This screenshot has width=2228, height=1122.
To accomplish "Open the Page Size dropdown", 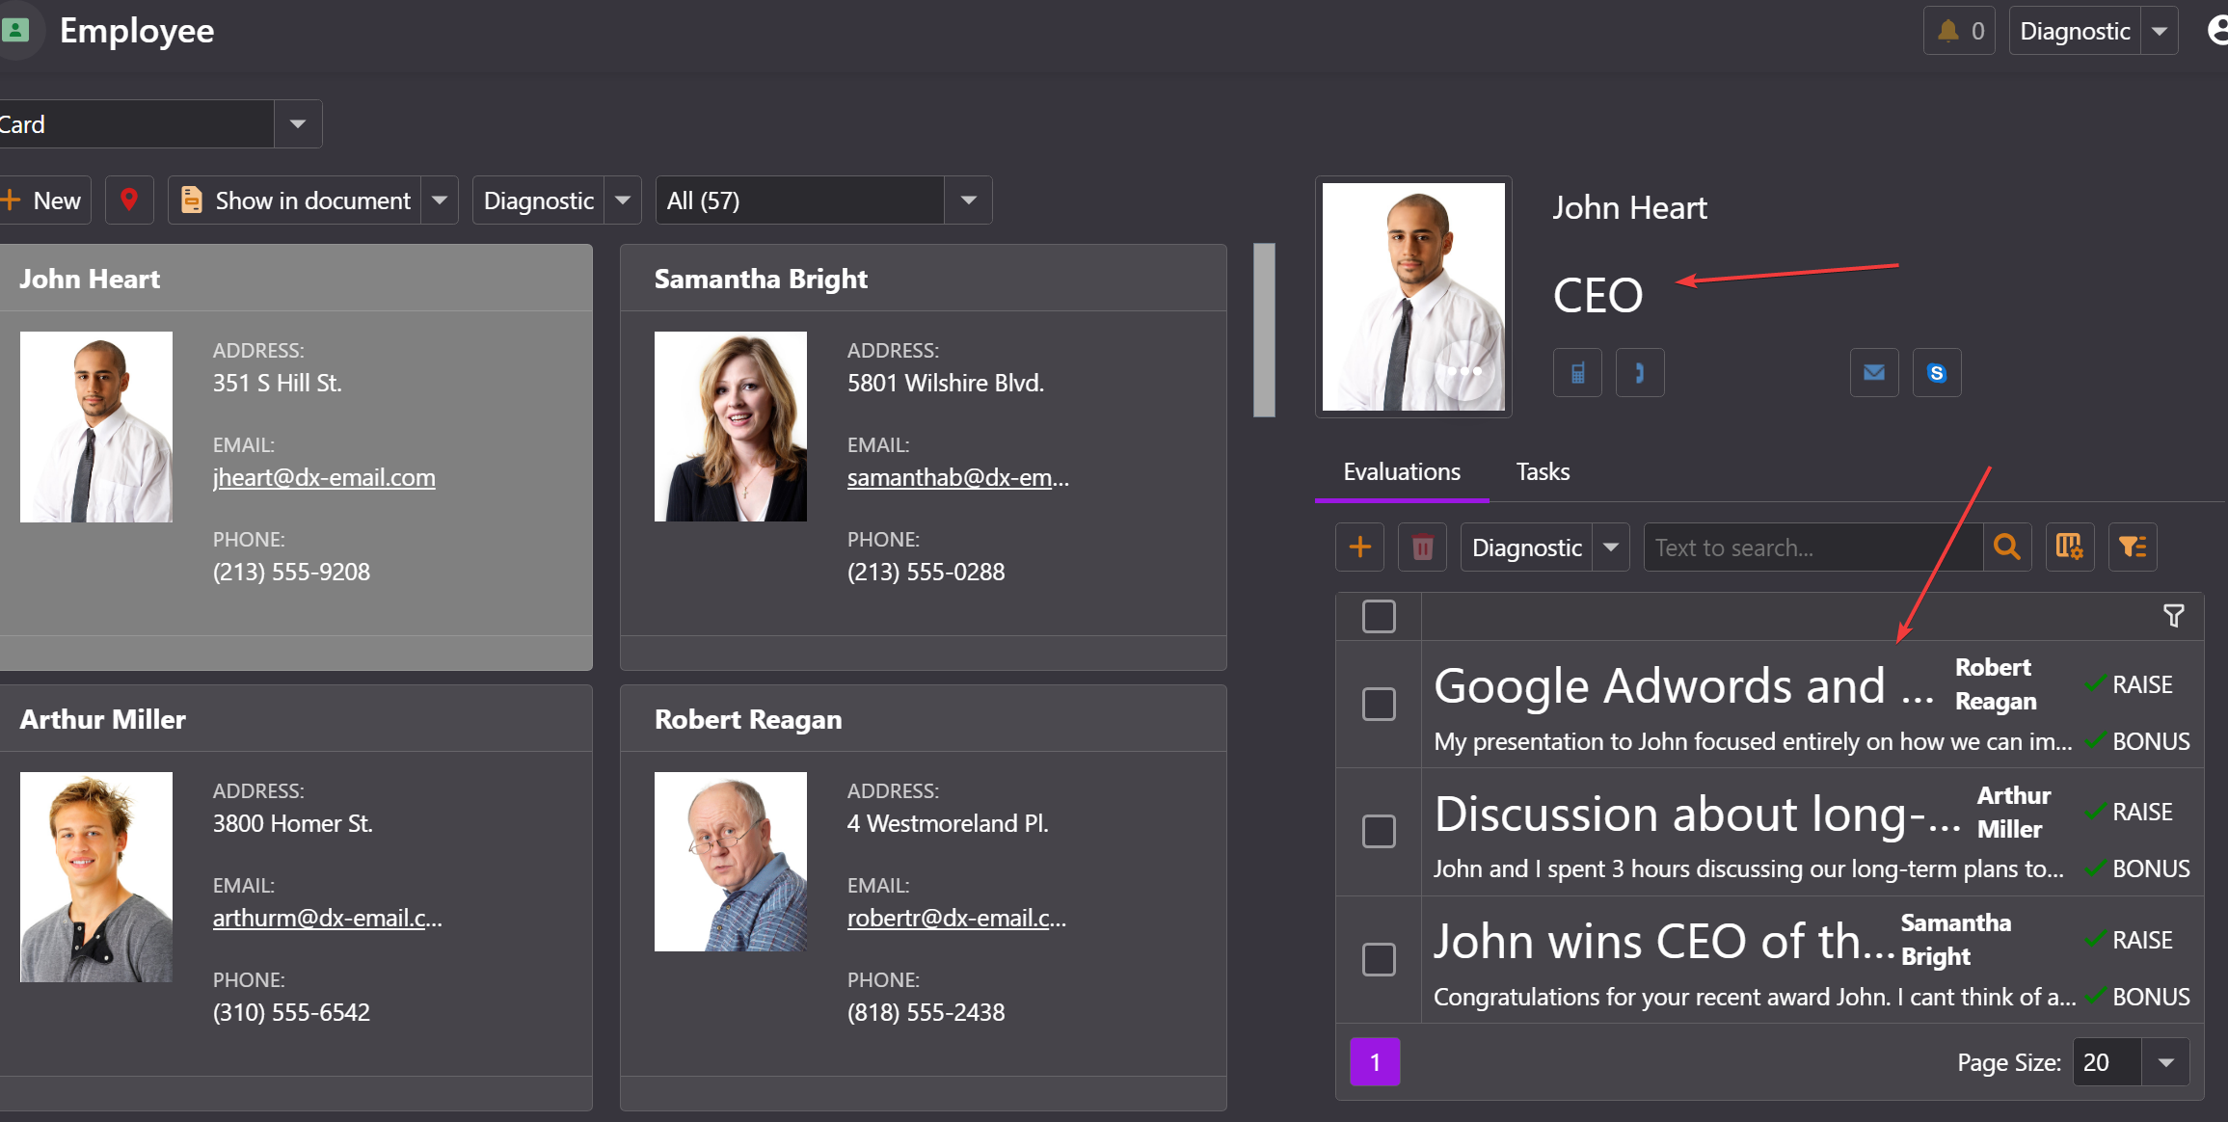I will point(2165,1062).
